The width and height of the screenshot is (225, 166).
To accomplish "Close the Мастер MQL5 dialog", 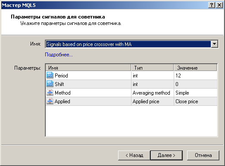I will click(219, 5).
